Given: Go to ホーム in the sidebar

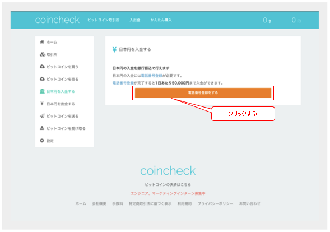Looking at the screenshot, I should 52,42.
